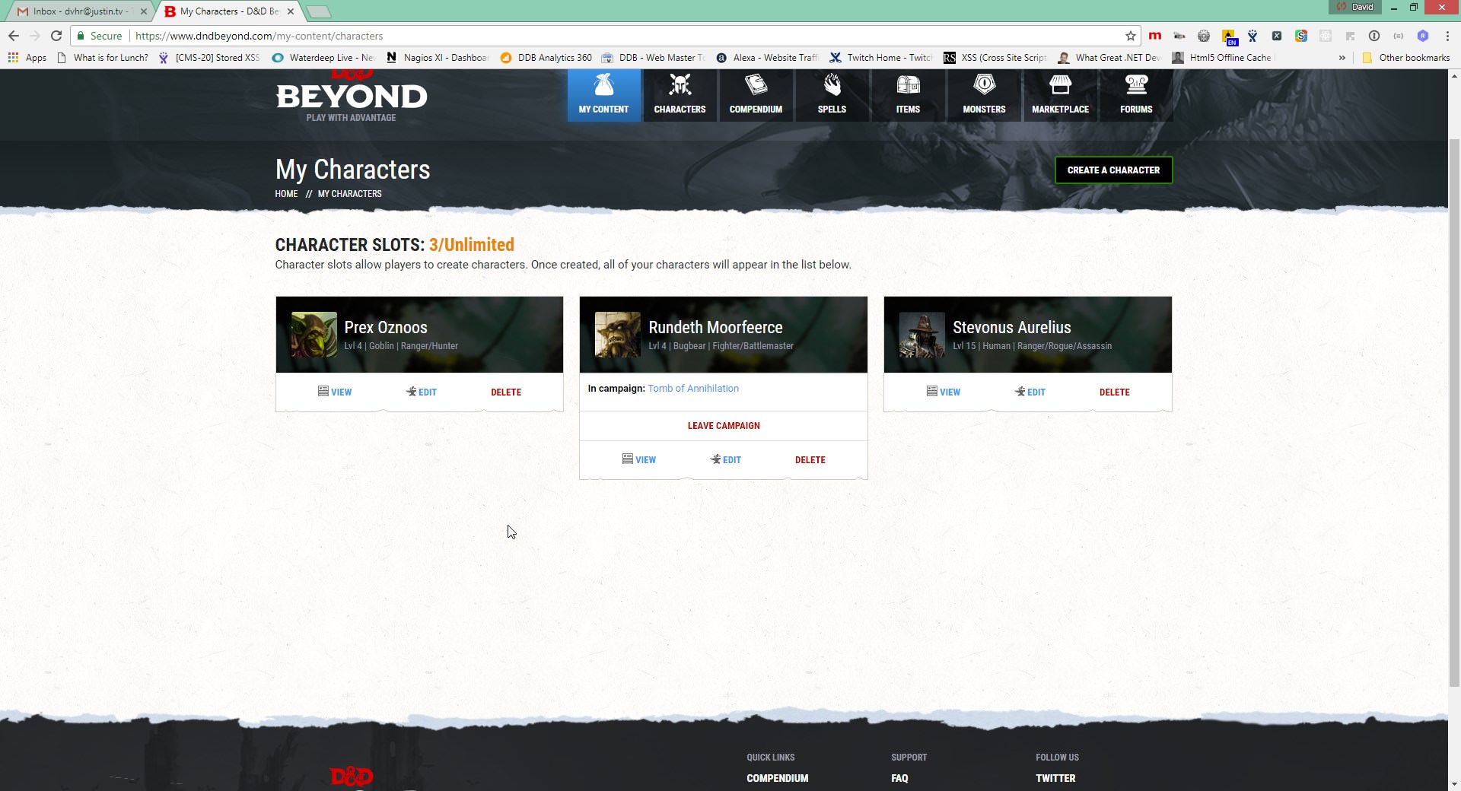Click the Prex Oznoos character name
The height and width of the screenshot is (791, 1461).
click(386, 327)
